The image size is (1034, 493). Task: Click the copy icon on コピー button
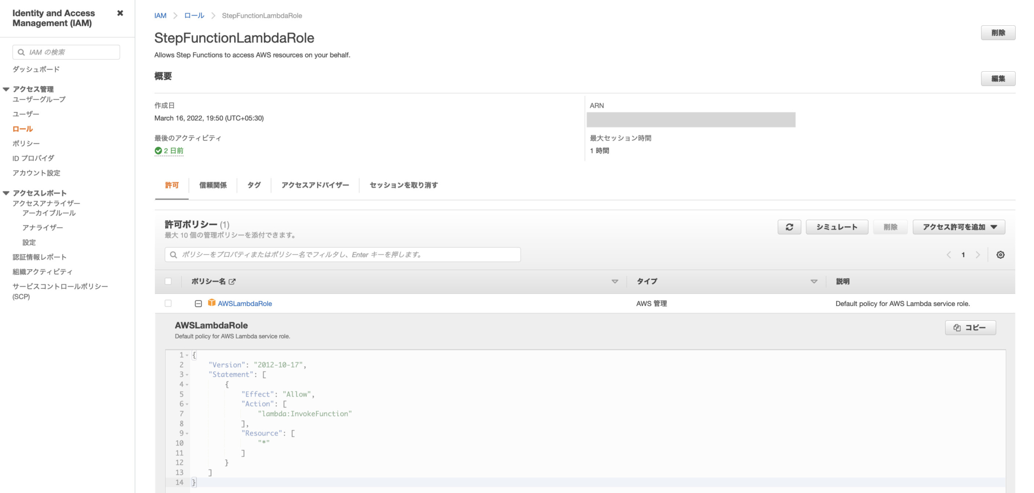point(956,327)
